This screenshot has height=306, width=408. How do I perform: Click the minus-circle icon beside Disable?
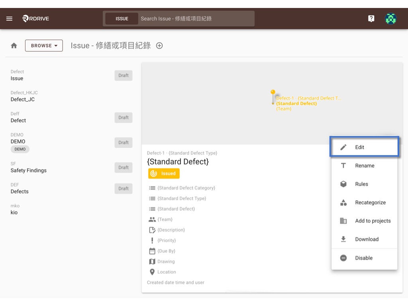point(343,258)
